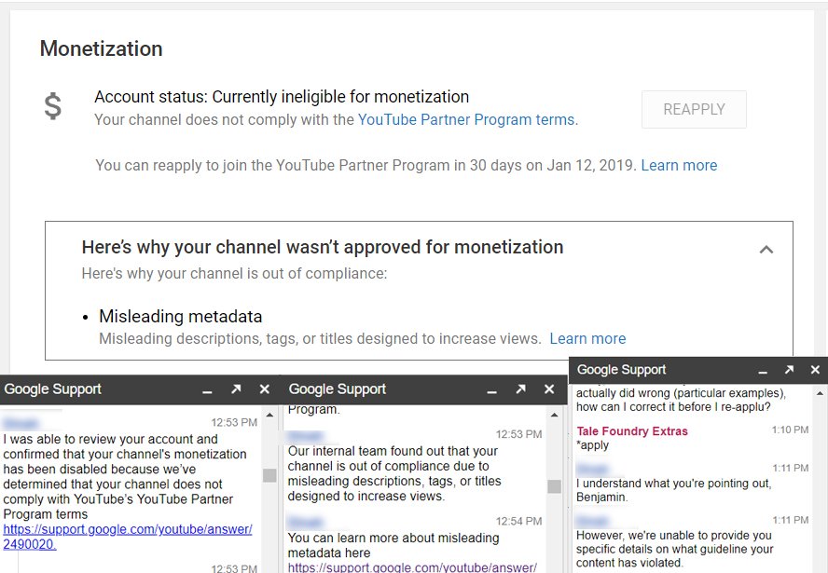Image resolution: width=828 pixels, height=573 pixels.
Task: Close the right Google Support chat
Action: click(815, 370)
